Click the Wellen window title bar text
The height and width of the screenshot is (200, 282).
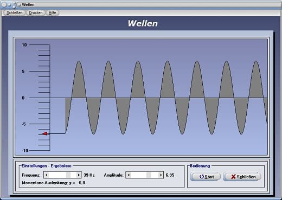[28, 5]
